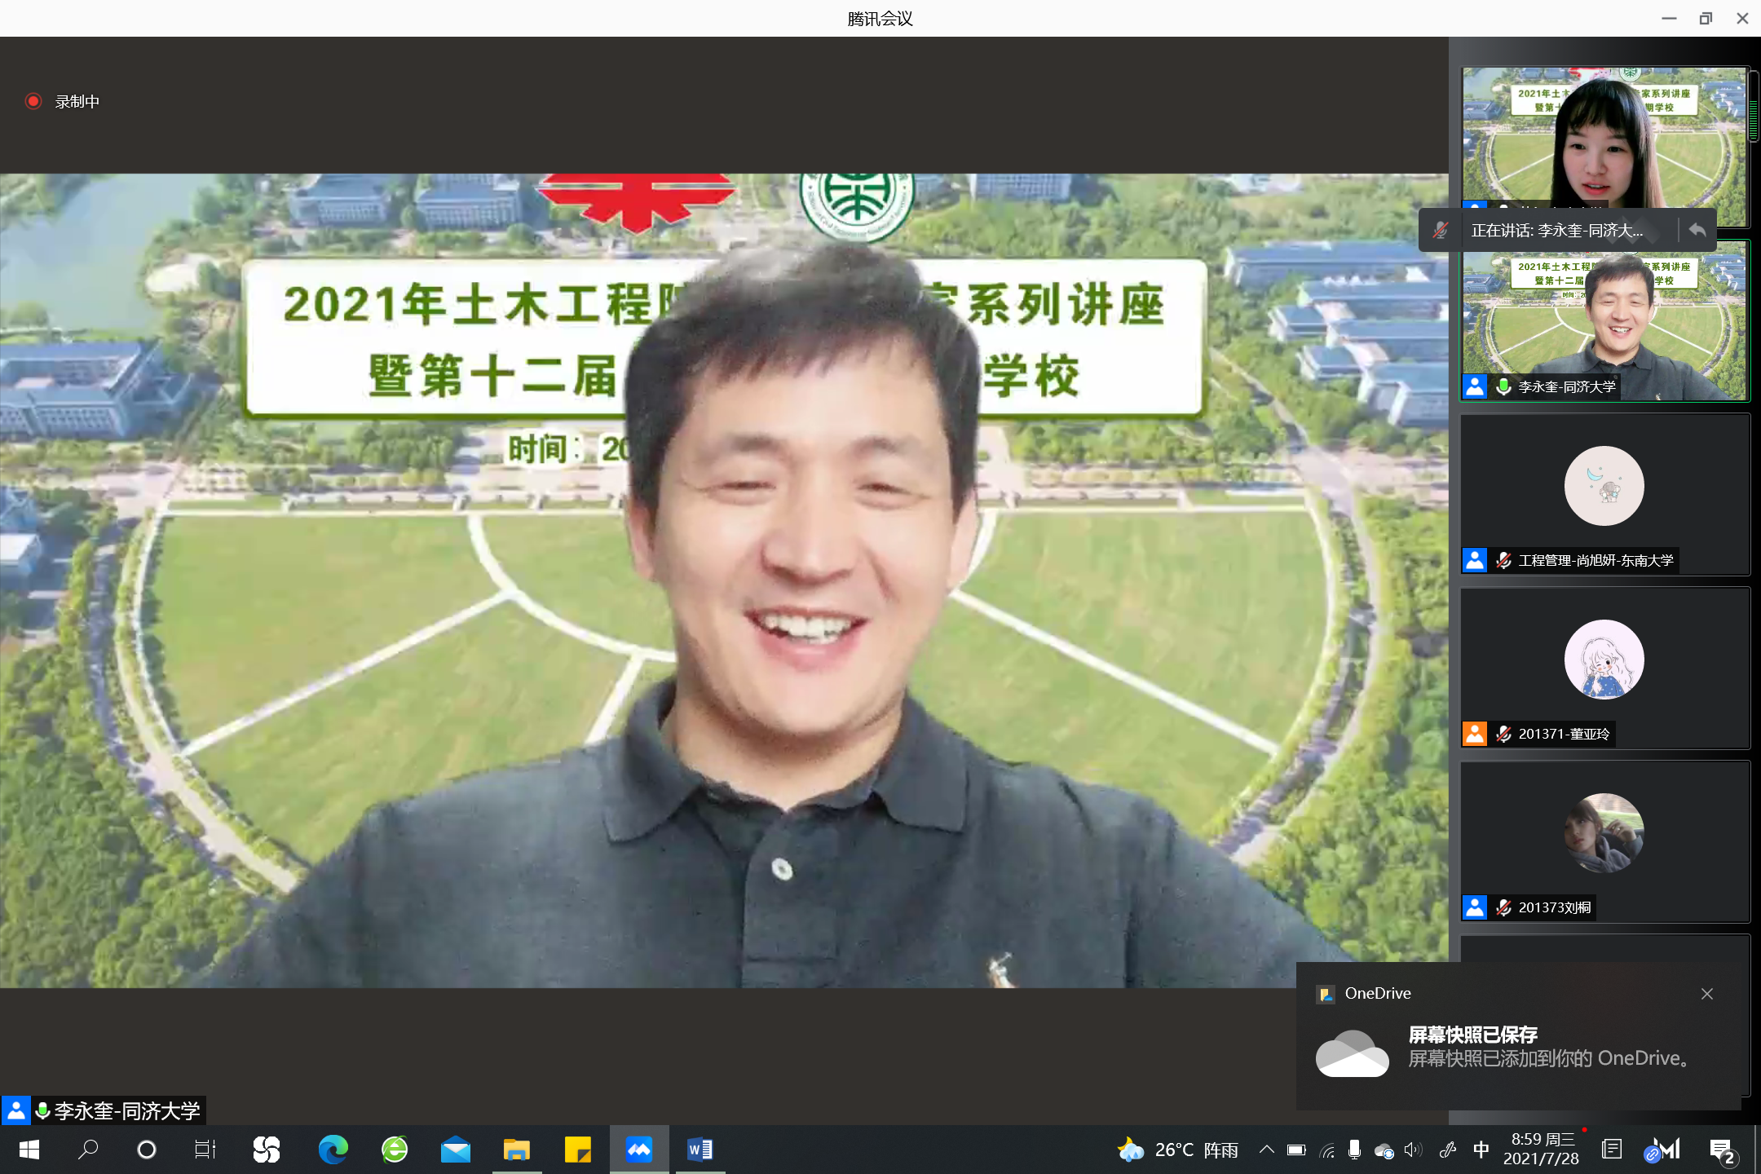Click blue user icon beside 工程管理-尚旭妍-东南大学

[1475, 560]
